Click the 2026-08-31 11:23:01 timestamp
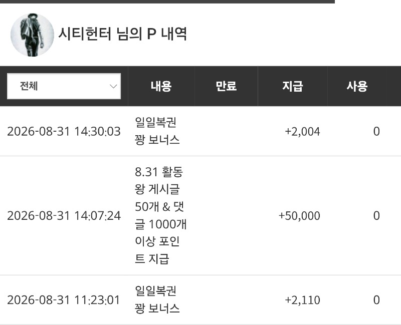Viewport: 401px width, 325px height. tap(64, 300)
